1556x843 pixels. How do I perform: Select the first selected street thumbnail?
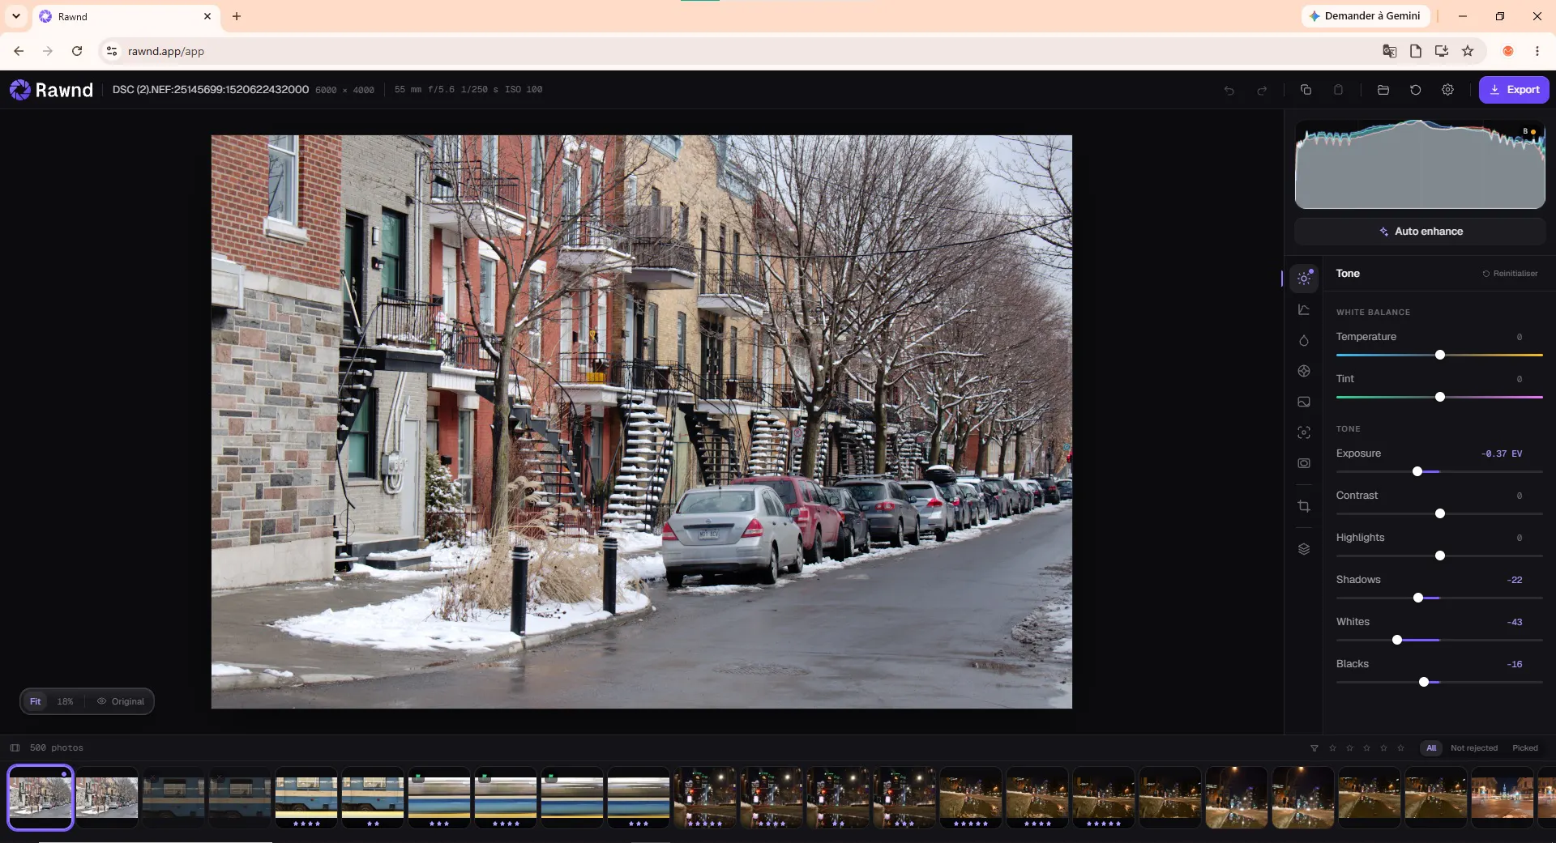coord(41,798)
